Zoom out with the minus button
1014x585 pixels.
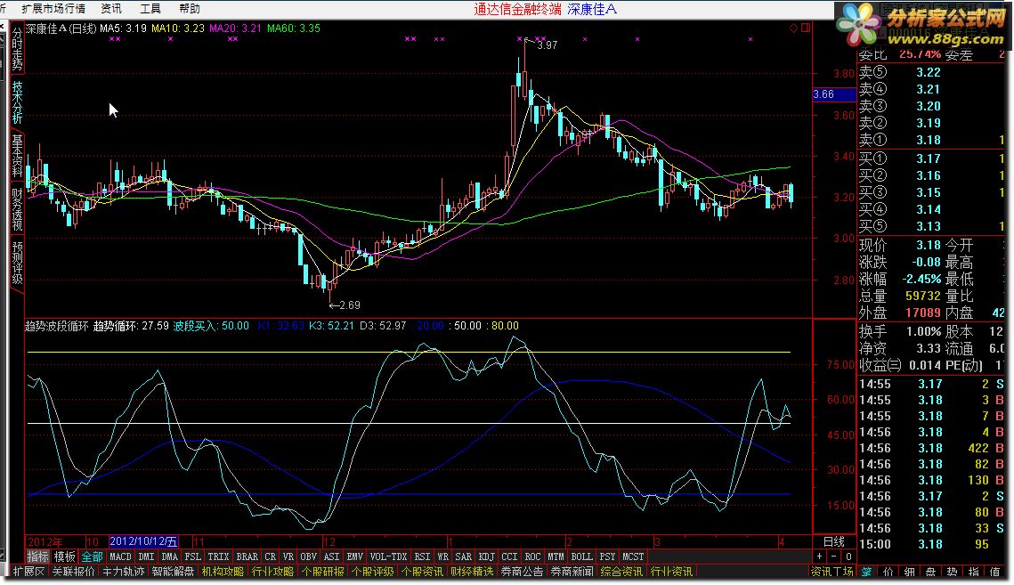click(x=834, y=557)
